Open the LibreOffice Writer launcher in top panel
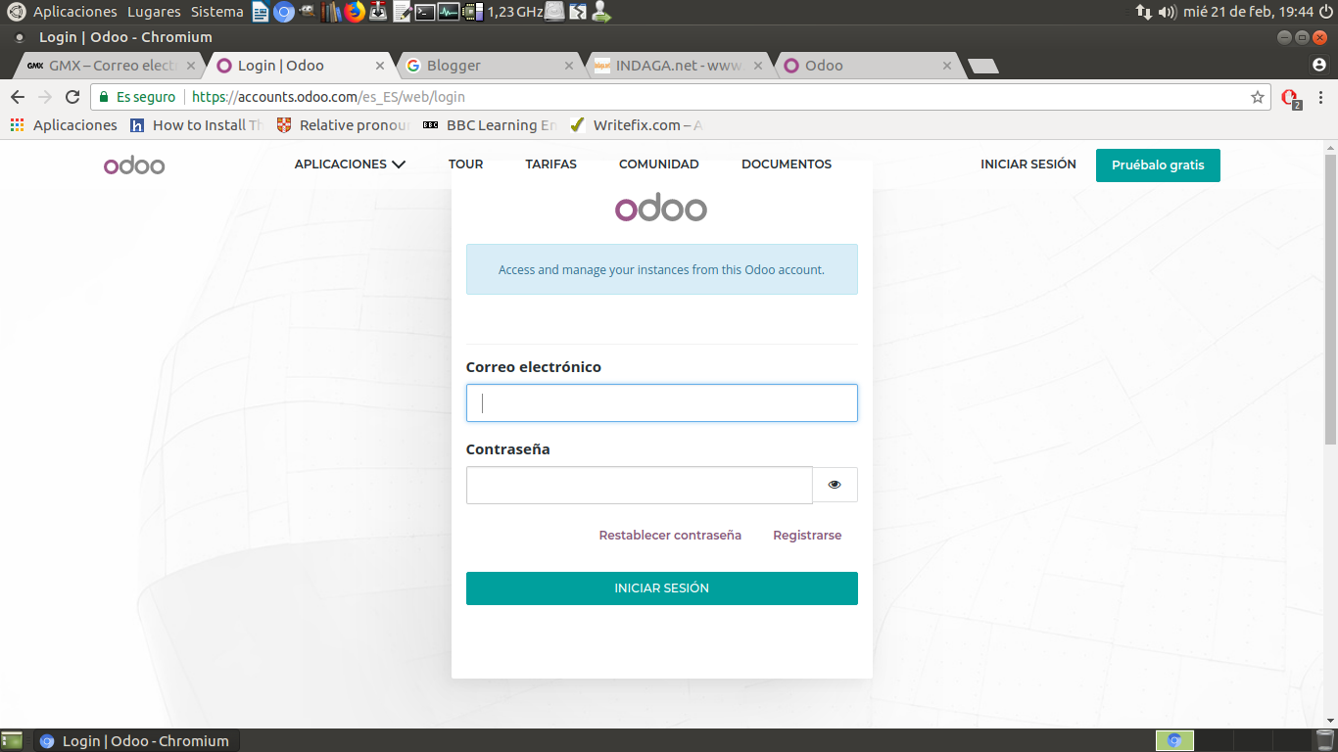The width and height of the screenshot is (1338, 752). tap(261, 12)
